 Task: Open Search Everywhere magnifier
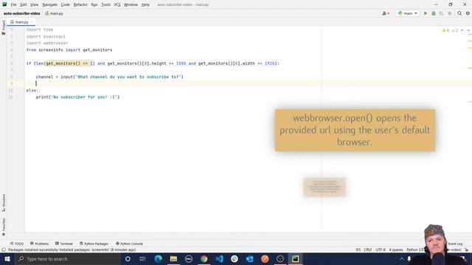coord(459,13)
